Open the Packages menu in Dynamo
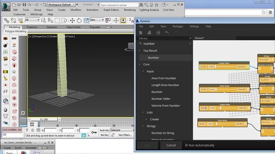This screenshot has width=275, height=154. click(177, 27)
